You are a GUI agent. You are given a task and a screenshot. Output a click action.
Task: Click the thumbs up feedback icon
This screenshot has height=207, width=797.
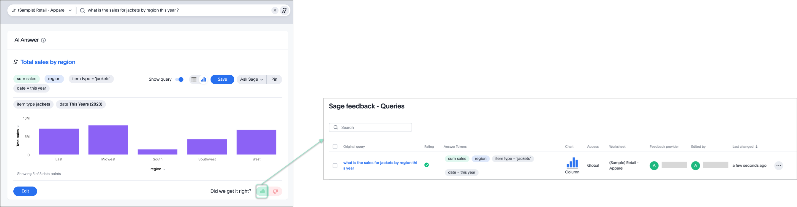click(262, 192)
